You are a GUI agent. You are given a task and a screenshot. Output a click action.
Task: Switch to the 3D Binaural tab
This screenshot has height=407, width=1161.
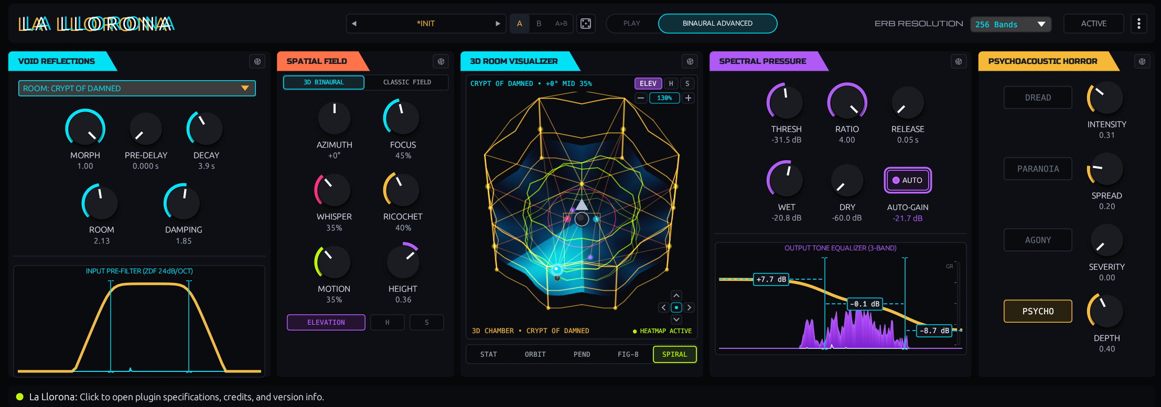(x=324, y=82)
